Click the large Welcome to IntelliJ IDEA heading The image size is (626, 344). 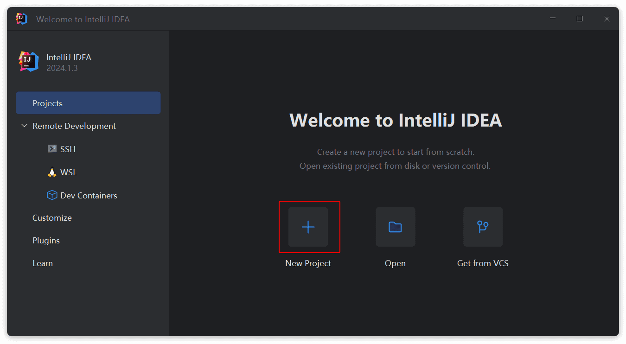(x=396, y=120)
